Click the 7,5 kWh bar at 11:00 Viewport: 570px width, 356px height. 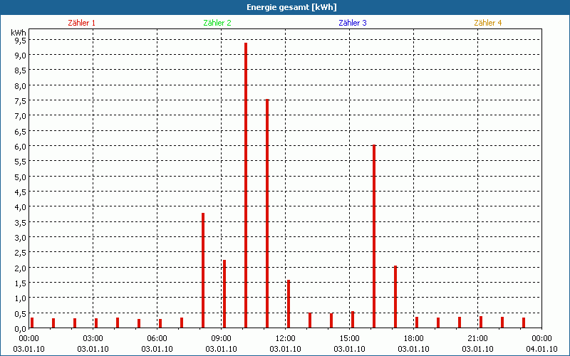point(267,214)
